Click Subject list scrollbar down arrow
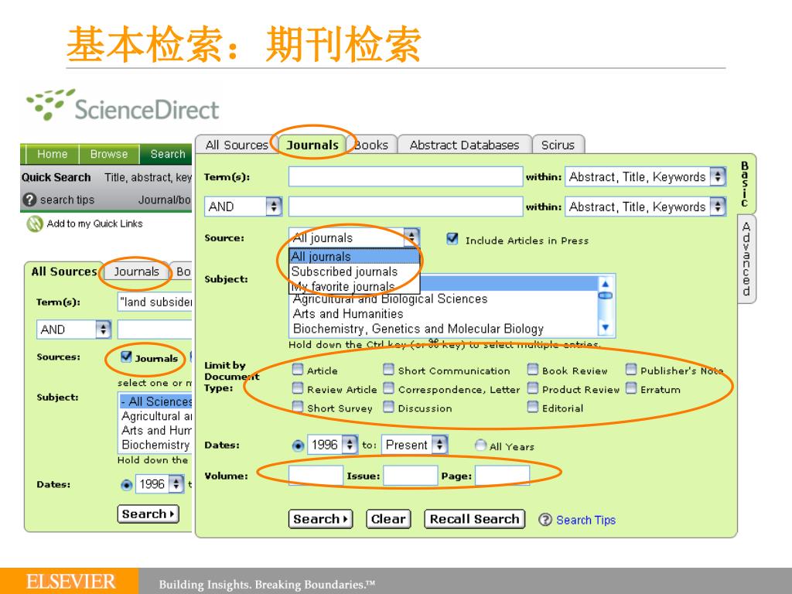792x594 pixels. click(x=605, y=328)
